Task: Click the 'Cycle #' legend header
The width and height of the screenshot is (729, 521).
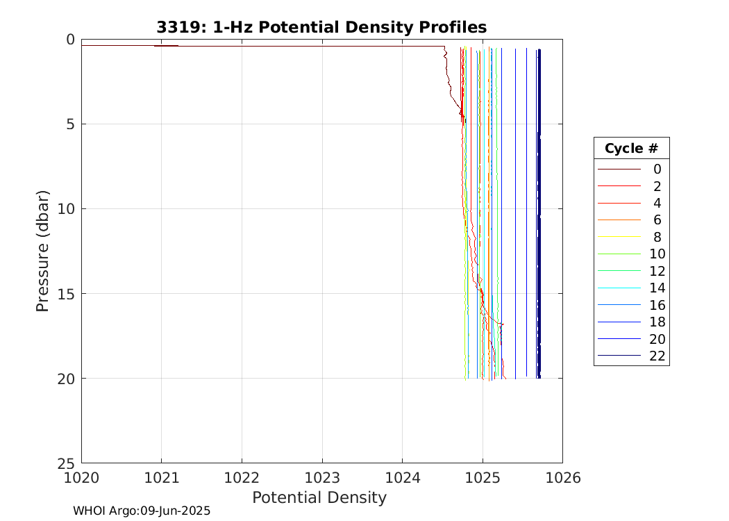Action: tap(631, 149)
